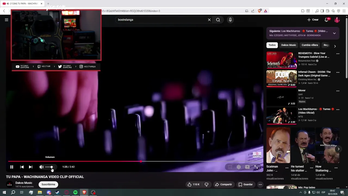Image resolution: width=348 pixels, height=196 pixels.
Task: Select the Todos filter chip
Action: point(272,45)
